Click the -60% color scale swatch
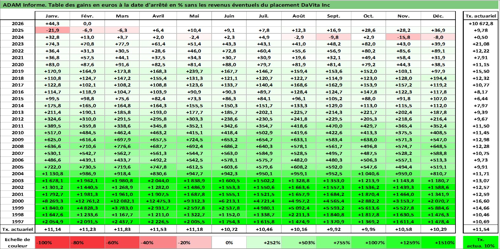This screenshot has height=249, width=500. (122, 242)
